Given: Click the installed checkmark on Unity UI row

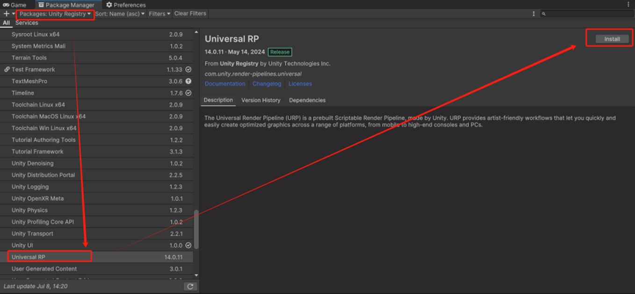Looking at the screenshot, I should click(188, 245).
